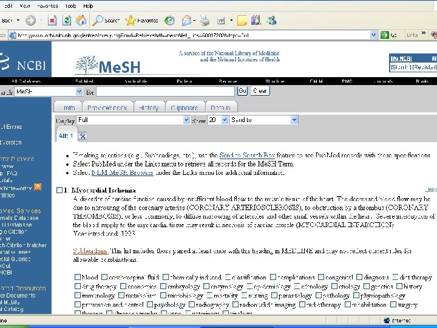Click the PubMed link in black database bar
The image size is (437, 328).
[x=84, y=81]
